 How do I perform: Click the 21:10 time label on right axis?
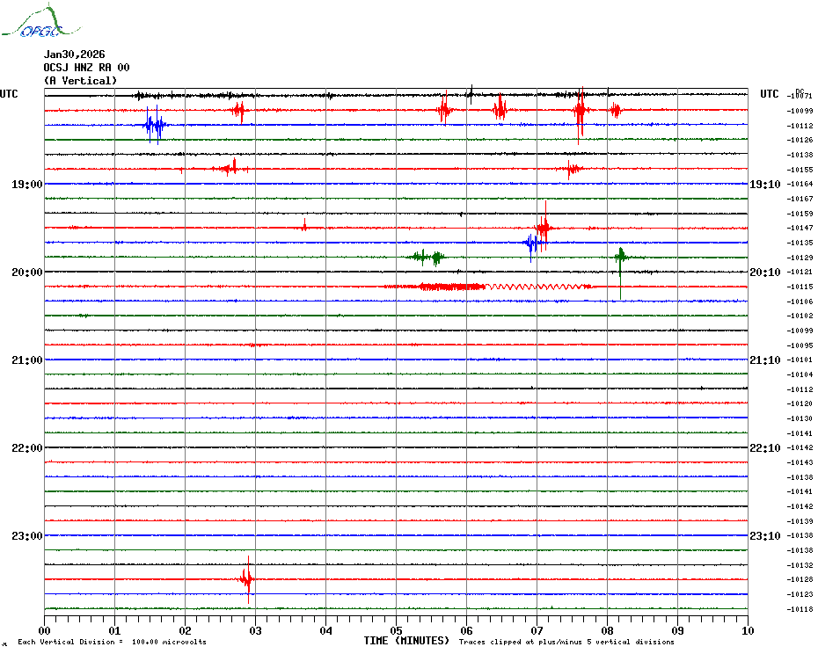tap(763, 360)
